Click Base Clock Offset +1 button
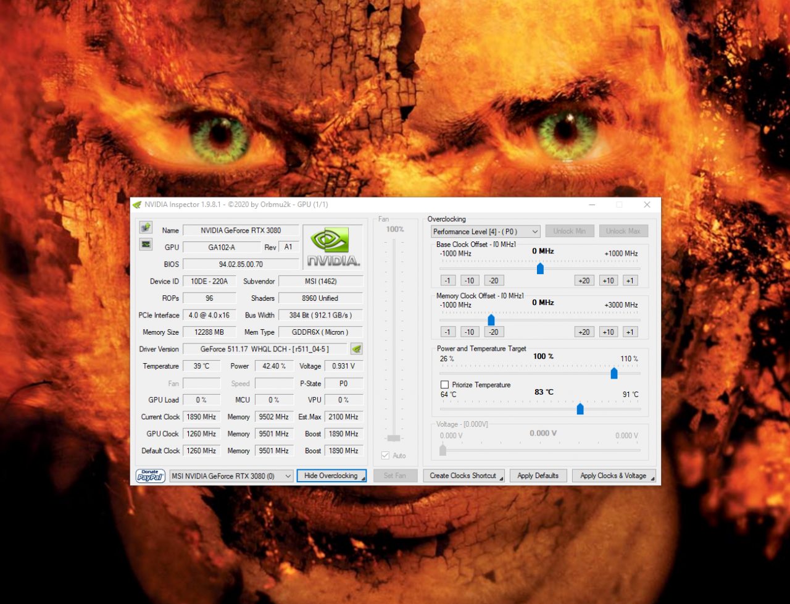The image size is (790, 604). [630, 280]
